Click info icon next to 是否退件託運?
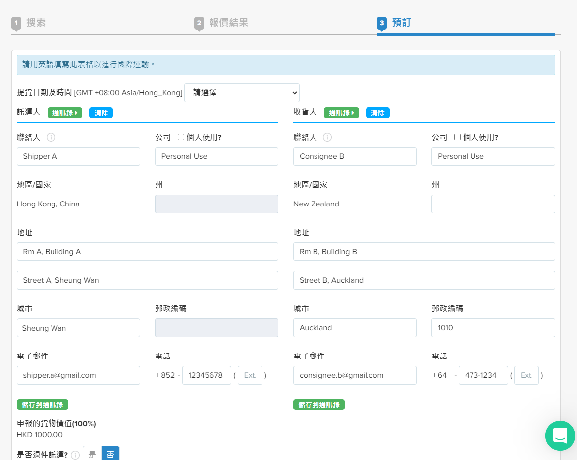 pyautogui.click(x=75, y=455)
